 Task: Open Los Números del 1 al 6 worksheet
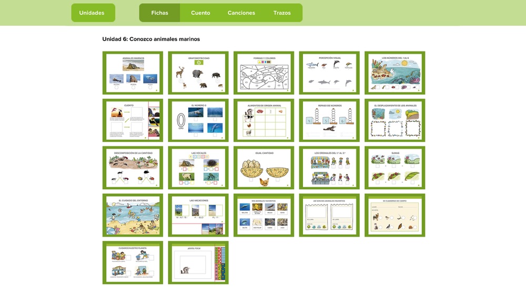[395, 73]
